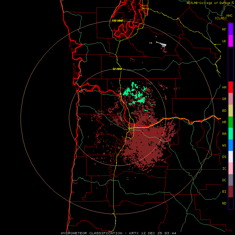This screenshot has width=235, height=235.
Task: Click the 100 NMI range ring label
Action: click(117, 21)
